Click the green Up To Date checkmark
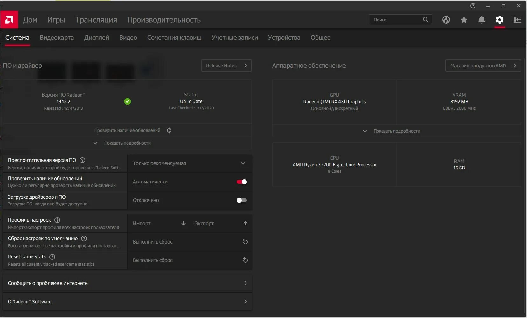The width and height of the screenshot is (527, 318). [128, 101]
